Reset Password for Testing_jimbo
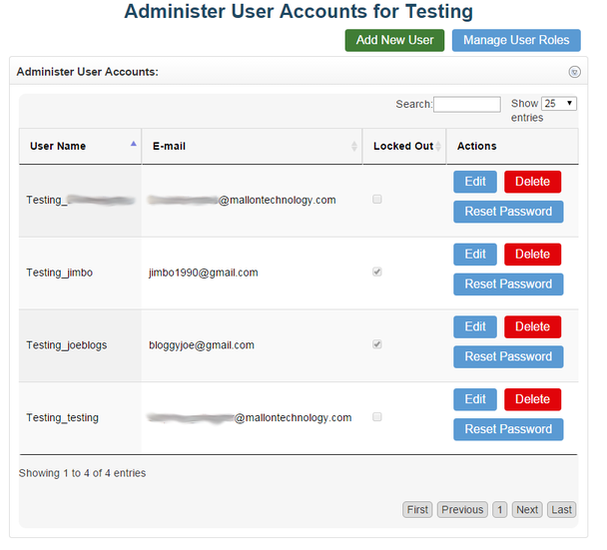This screenshot has height=550, width=607. pyautogui.click(x=508, y=284)
